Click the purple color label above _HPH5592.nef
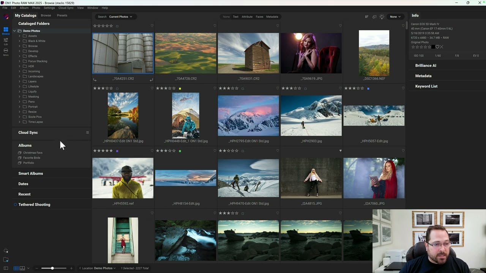This screenshot has width=486, height=273. tap(117, 151)
